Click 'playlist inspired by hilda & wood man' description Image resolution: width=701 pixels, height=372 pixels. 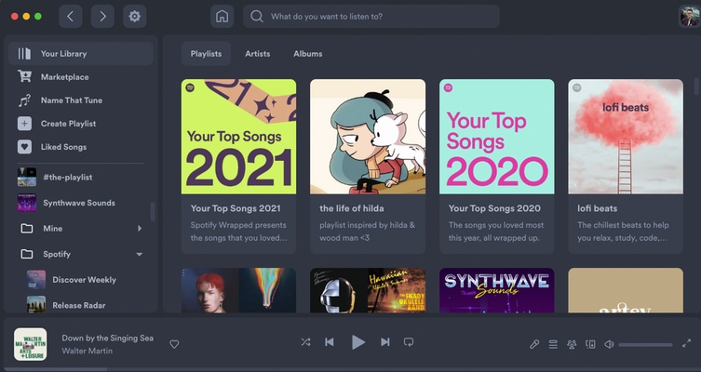pyautogui.click(x=367, y=232)
